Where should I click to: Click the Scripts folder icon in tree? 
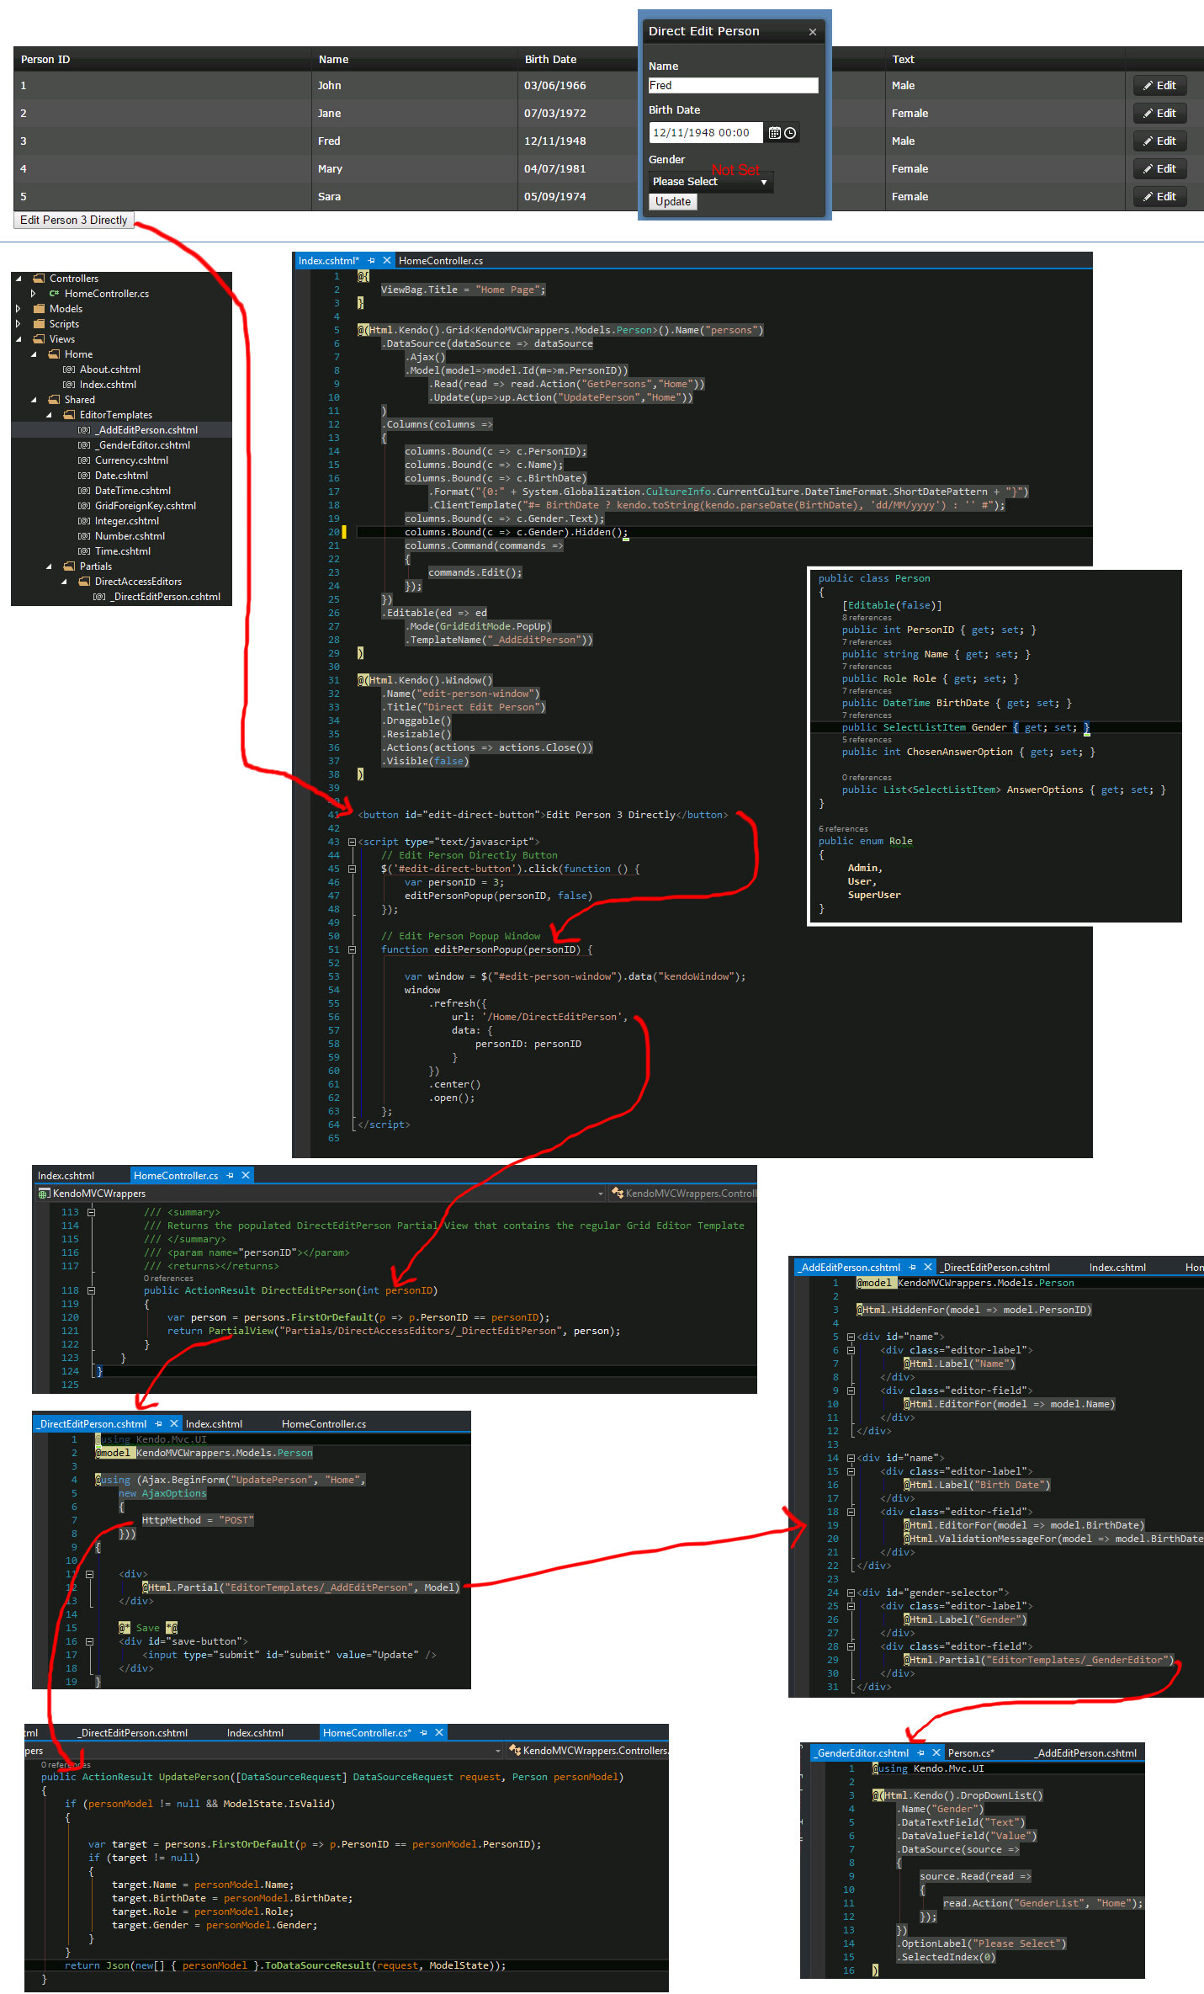(x=39, y=324)
